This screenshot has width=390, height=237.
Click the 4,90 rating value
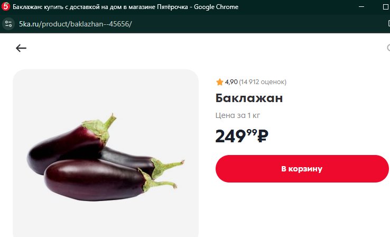pyautogui.click(x=231, y=82)
